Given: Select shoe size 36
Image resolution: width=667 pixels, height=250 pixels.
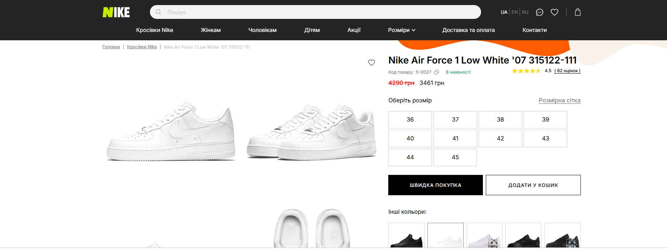Looking at the screenshot, I should pyautogui.click(x=410, y=120).
